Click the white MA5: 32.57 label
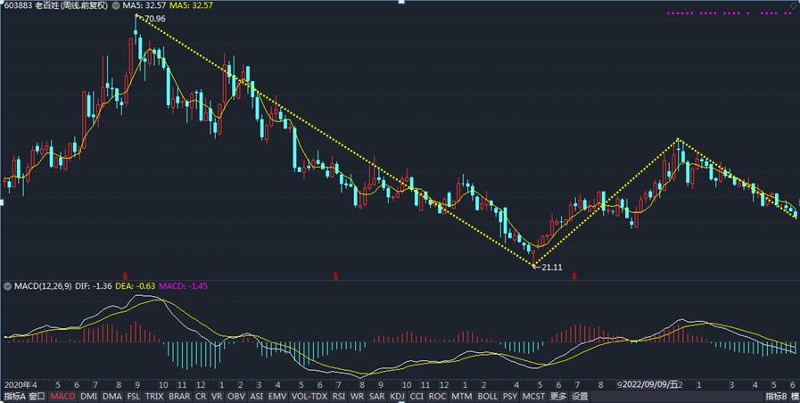This screenshot has width=800, height=403. (x=143, y=5)
